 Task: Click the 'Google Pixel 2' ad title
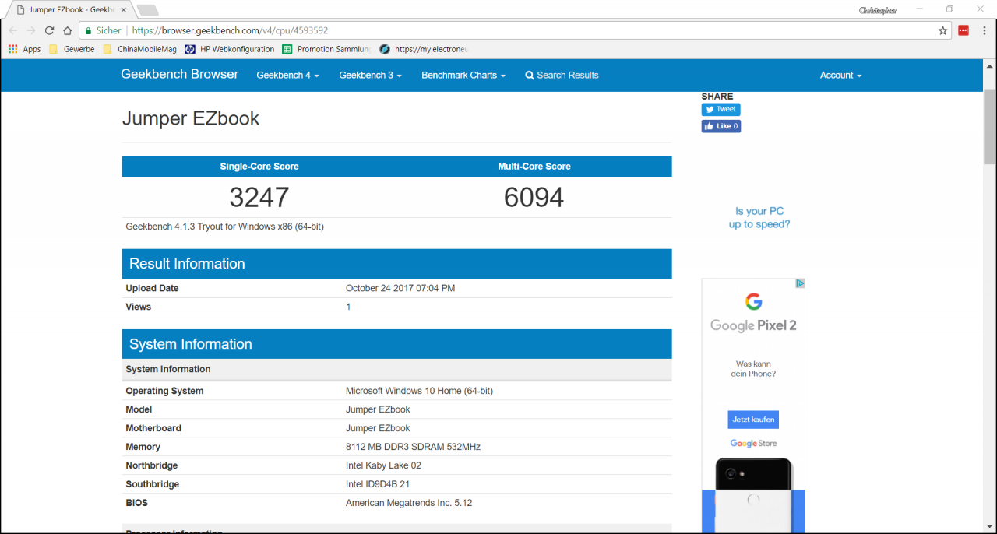[753, 325]
